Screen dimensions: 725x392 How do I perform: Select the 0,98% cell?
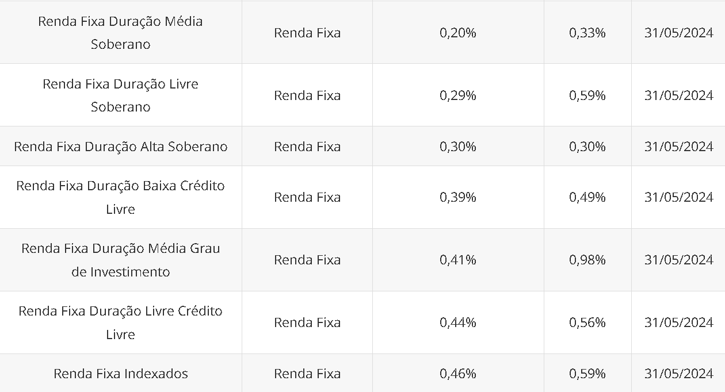(587, 260)
